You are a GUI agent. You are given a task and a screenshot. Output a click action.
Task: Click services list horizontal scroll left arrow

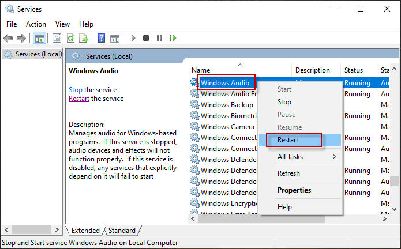193,218
